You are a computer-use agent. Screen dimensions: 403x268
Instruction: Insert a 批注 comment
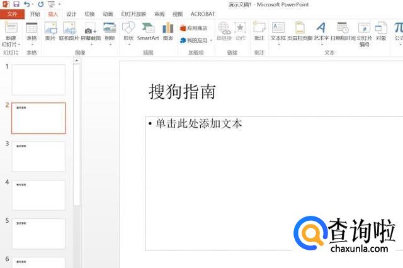[259, 31]
